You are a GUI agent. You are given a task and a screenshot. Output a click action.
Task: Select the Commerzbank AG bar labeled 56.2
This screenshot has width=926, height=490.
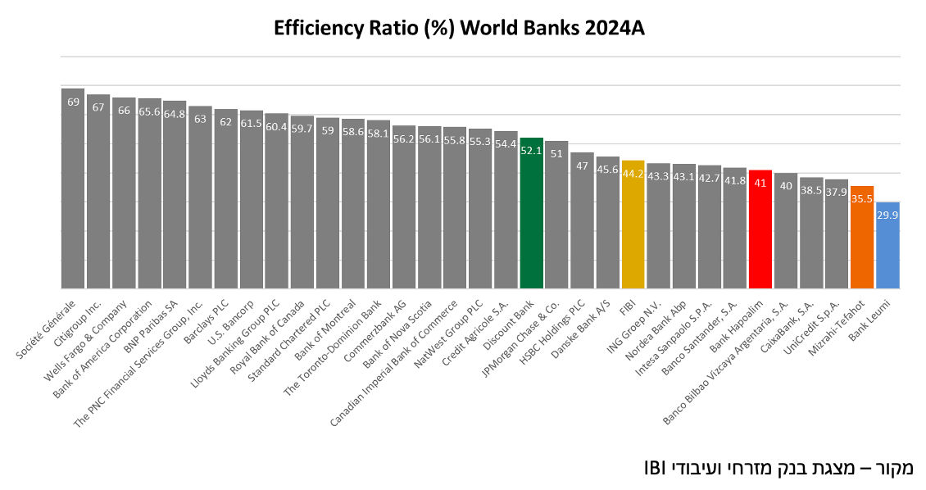pyautogui.click(x=404, y=207)
